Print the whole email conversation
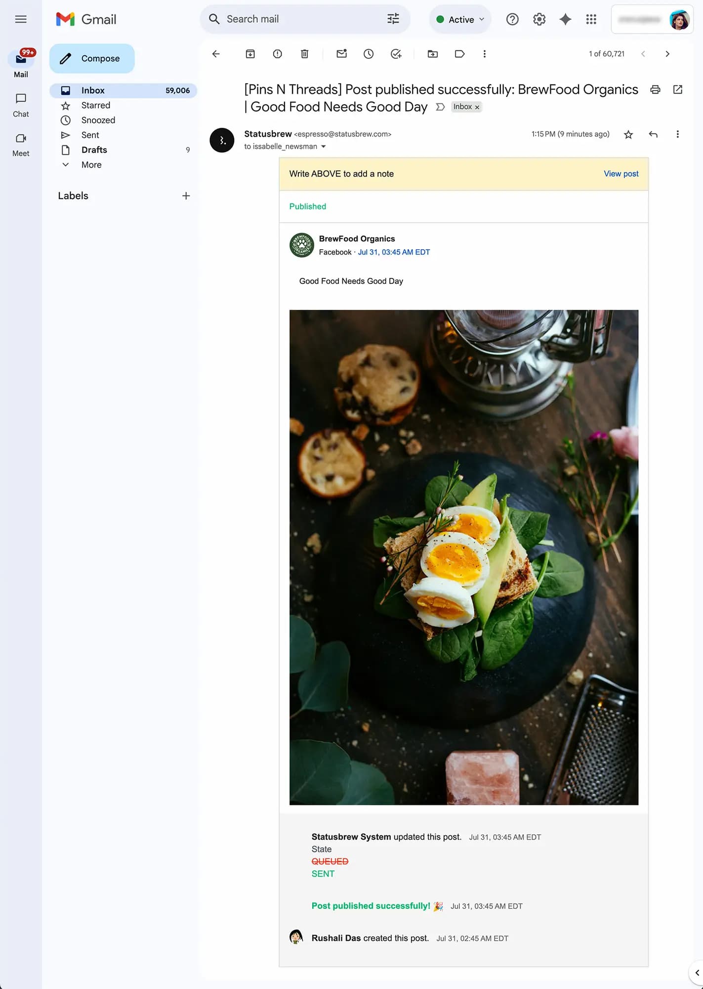The width and height of the screenshot is (703, 989). [x=655, y=90]
